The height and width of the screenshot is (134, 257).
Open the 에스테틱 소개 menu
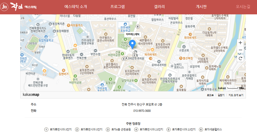pyautogui.click(x=76, y=6)
